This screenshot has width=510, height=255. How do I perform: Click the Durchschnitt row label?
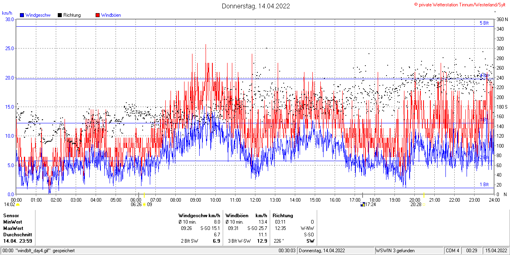pos(18,235)
